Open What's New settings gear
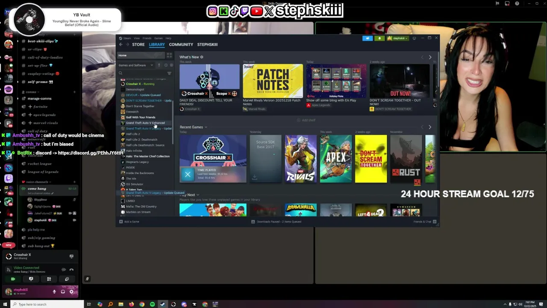This screenshot has width=547, height=308. tap(202, 57)
